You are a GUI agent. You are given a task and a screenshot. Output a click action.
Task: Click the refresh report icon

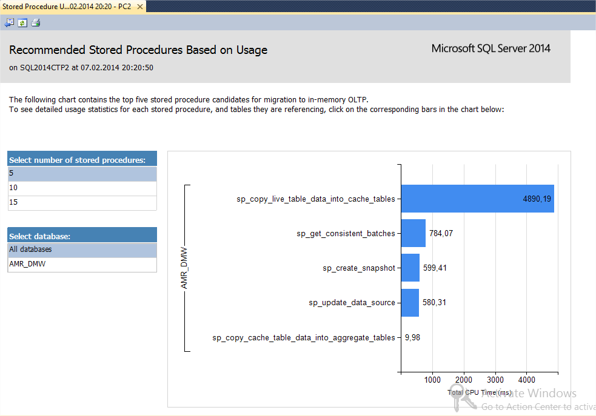[x=22, y=23]
